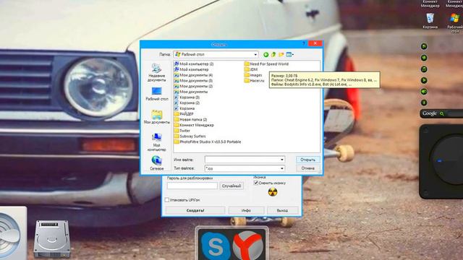Click the Создать! button
The width and height of the screenshot is (463, 260).
tap(195, 210)
